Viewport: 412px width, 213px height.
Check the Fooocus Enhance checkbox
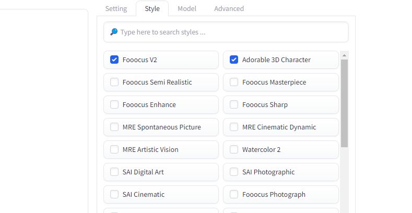pos(114,104)
